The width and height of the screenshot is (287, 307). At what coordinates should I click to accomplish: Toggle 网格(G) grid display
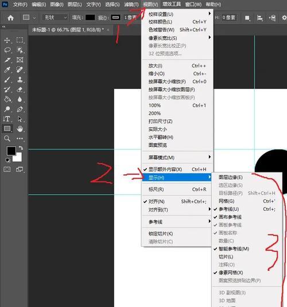pyautogui.click(x=247, y=201)
